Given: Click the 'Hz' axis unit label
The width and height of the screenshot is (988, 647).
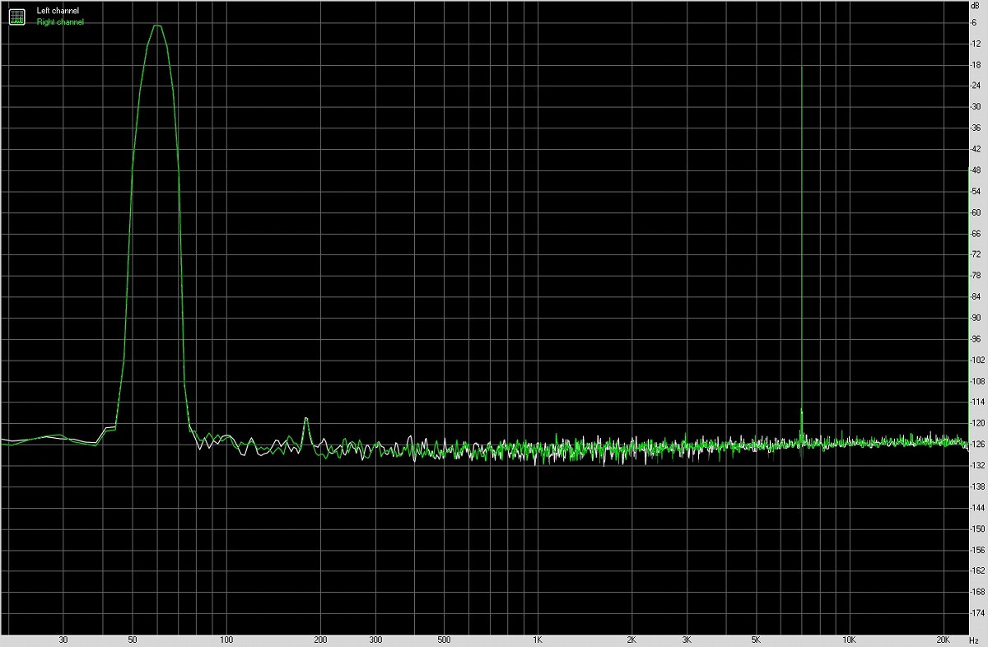Looking at the screenshot, I should (976, 640).
